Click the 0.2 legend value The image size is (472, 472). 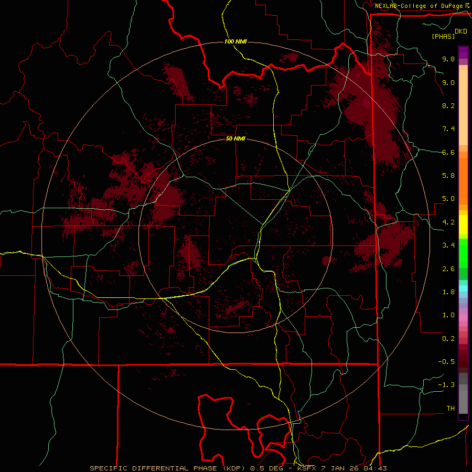point(448,339)
